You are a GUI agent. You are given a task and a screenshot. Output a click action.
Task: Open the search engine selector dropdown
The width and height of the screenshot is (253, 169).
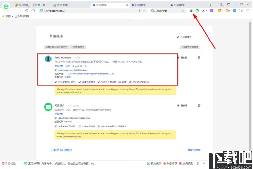pos(153,11)
